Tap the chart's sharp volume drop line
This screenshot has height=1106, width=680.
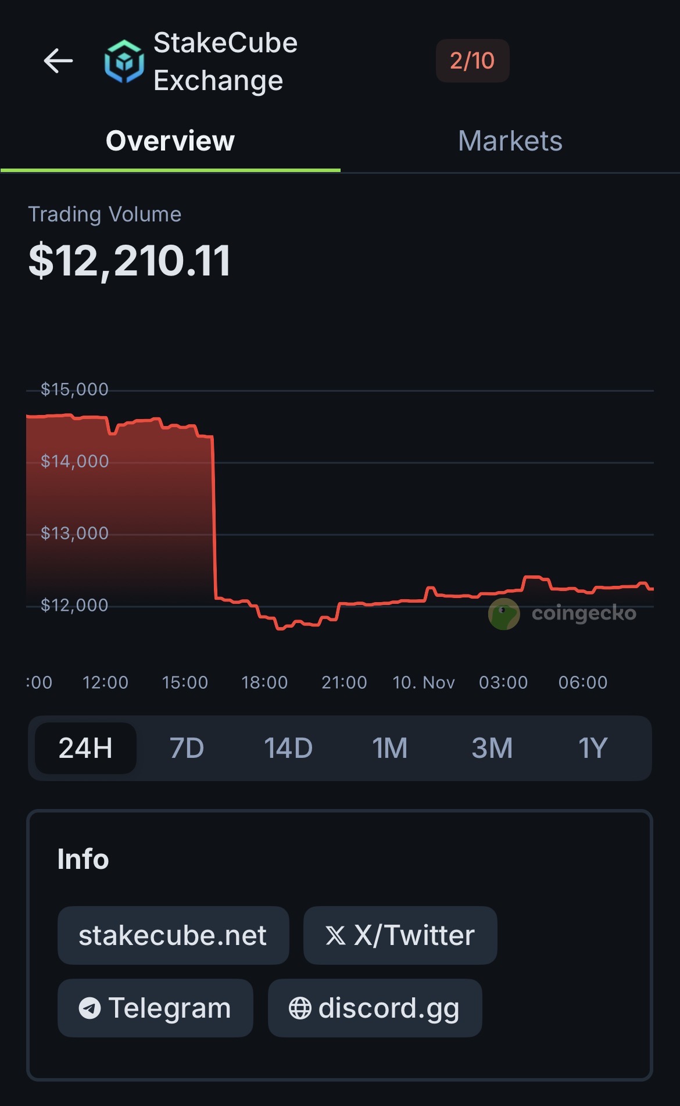click(214, 517)
